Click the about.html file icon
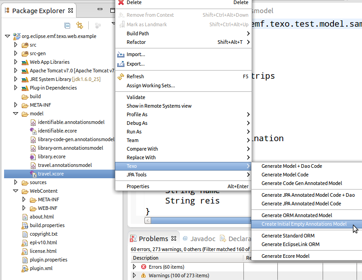 (x=25, y=217)
